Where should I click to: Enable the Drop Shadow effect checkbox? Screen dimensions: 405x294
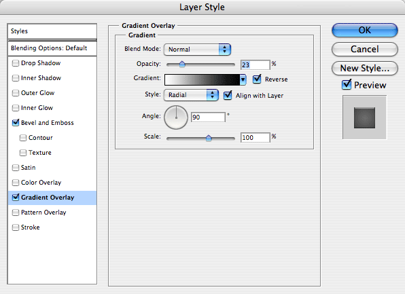(x=16, y=63)
